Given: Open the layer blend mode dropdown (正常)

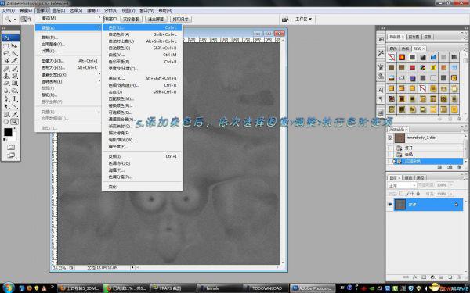Looking at the screenshot, I should coord(402,185).
